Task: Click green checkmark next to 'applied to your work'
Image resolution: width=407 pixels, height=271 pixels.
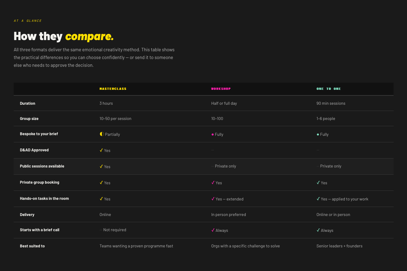Action: coord(318,199)
